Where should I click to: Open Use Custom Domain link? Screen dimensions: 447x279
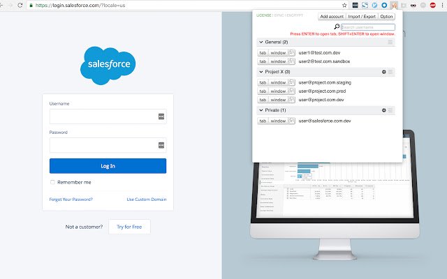pyautogui.click(x=147, y=199)
